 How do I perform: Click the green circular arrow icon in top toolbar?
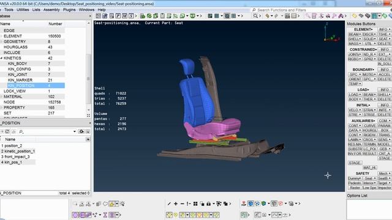tap(149, 16)
